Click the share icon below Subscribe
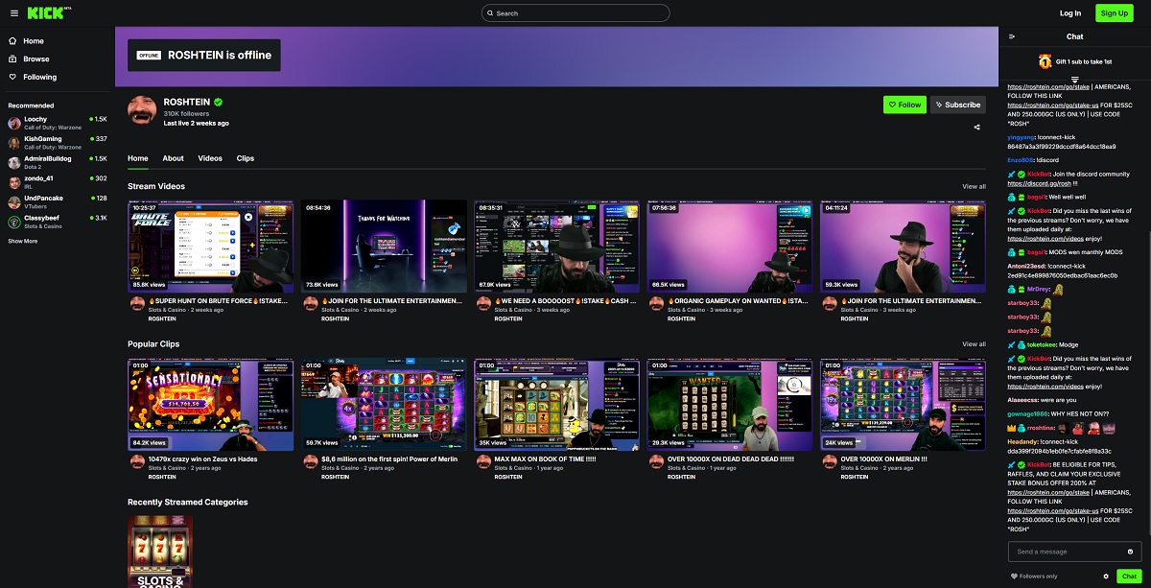 click(x=977, y=127)
